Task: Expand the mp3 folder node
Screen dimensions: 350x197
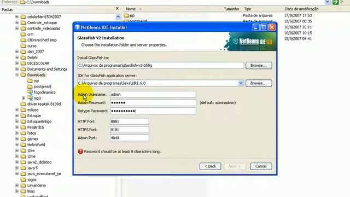Action: click(x=24, y=98)
